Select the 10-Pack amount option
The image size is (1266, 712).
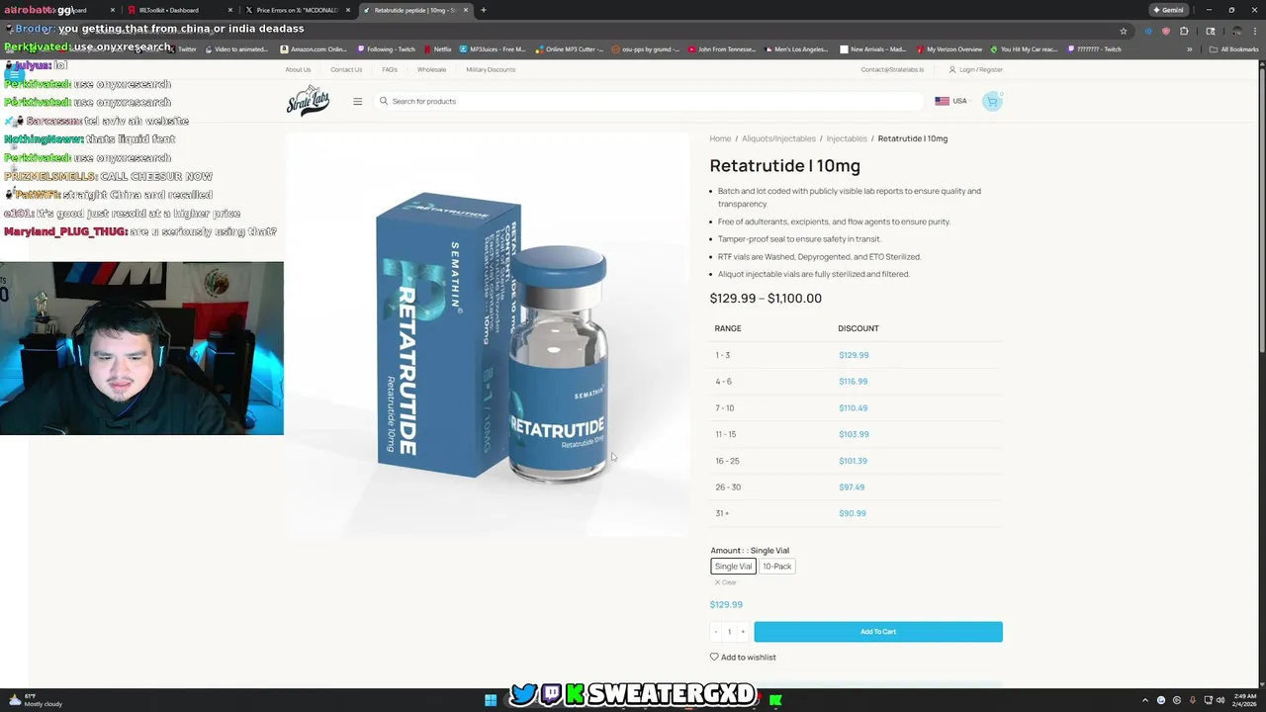click(776, 567)
